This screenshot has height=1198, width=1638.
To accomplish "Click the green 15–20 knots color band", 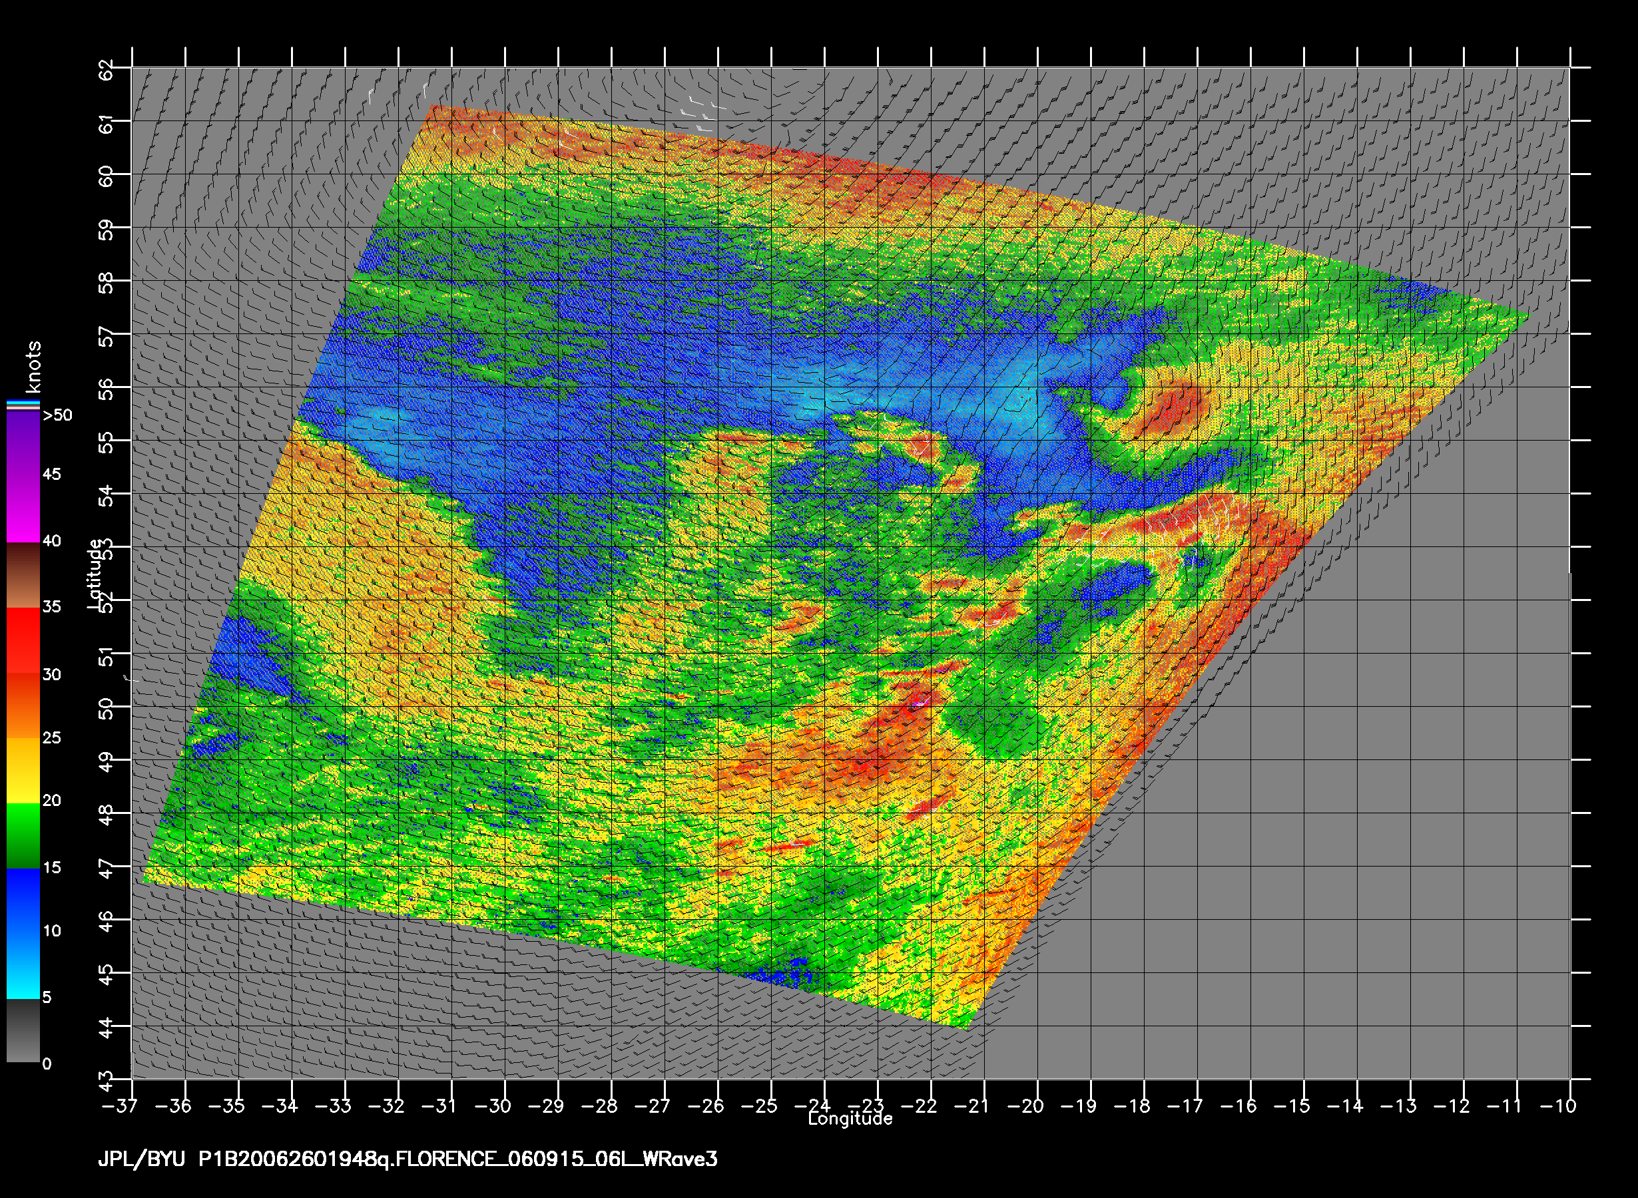I will click(23, 836).
